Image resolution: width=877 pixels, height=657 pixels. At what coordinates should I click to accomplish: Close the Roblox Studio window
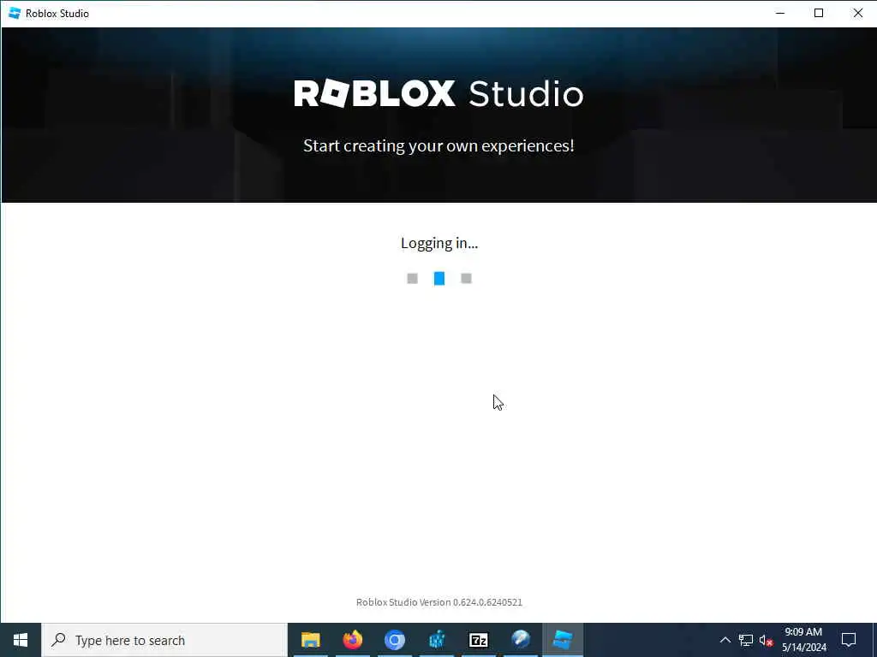[x=857, y=13]
